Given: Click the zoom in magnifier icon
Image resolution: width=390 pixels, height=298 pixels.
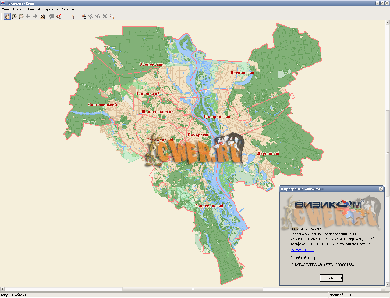Looking at the screenshot, I should tap(14, 16).
